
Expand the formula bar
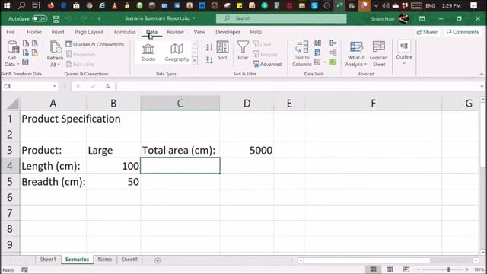[482, 86]
